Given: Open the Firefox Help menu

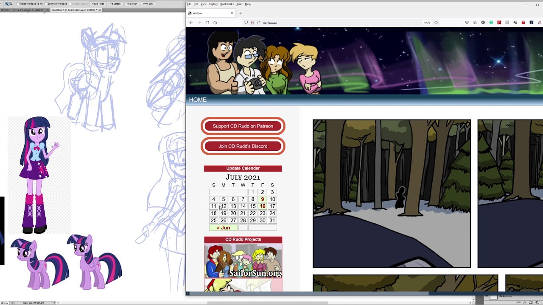Looking at the screenshot, I should tap(248, 4).
